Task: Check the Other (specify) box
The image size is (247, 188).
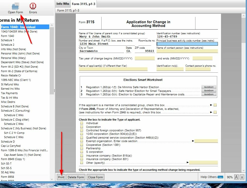Action: (81, 163)
